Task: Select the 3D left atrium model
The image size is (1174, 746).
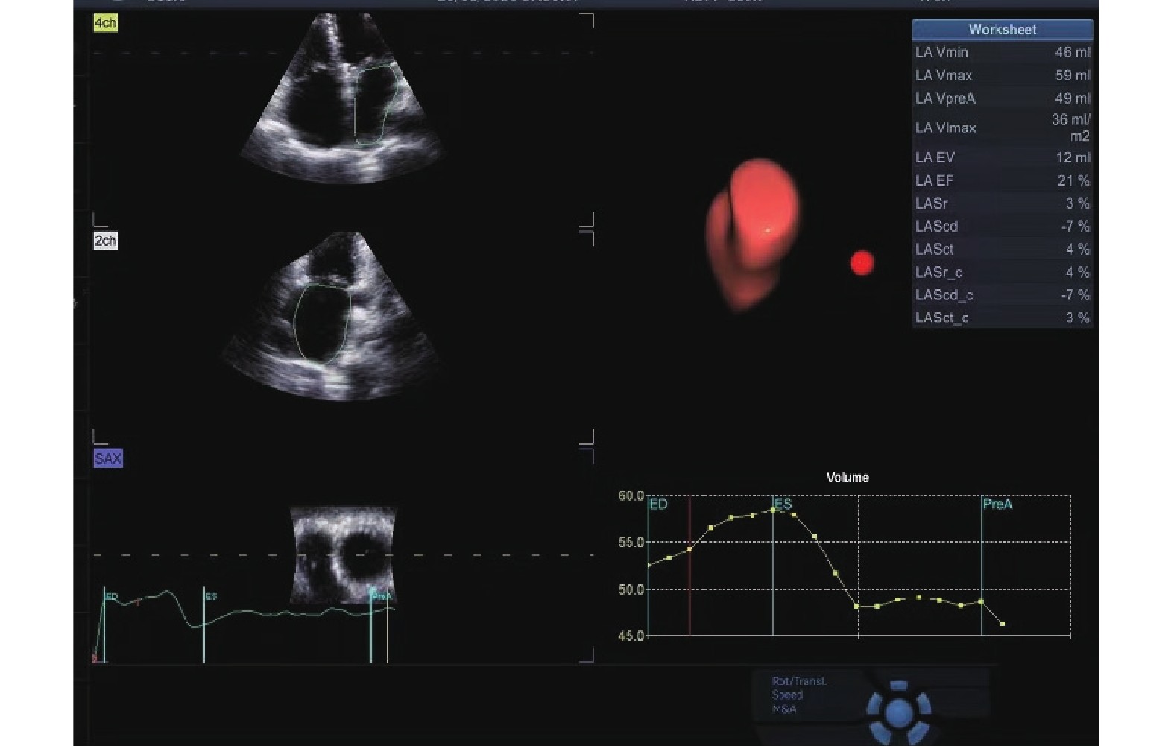Action: point(753,231)
